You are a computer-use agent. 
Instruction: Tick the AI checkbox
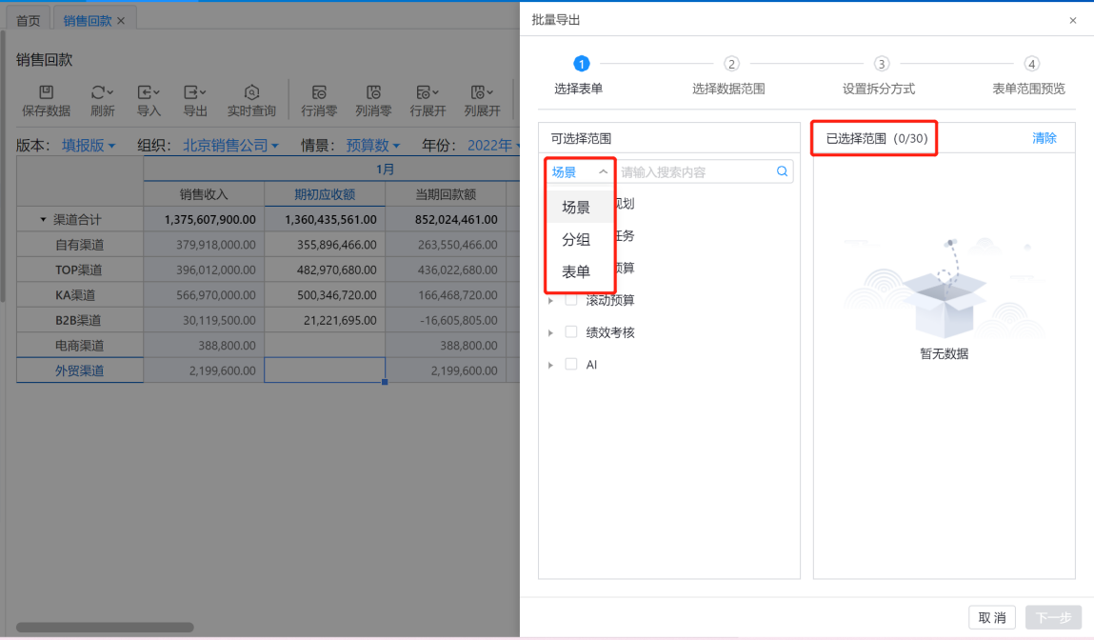coord(571,365)
